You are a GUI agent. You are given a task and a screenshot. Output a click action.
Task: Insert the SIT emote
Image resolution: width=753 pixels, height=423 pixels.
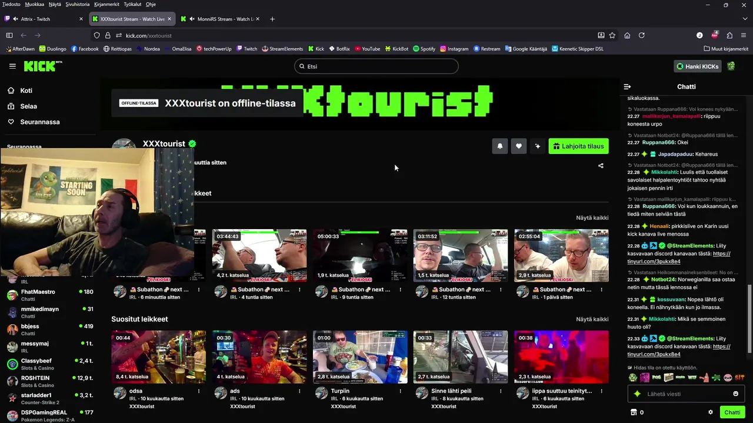(x=739, y=378)
